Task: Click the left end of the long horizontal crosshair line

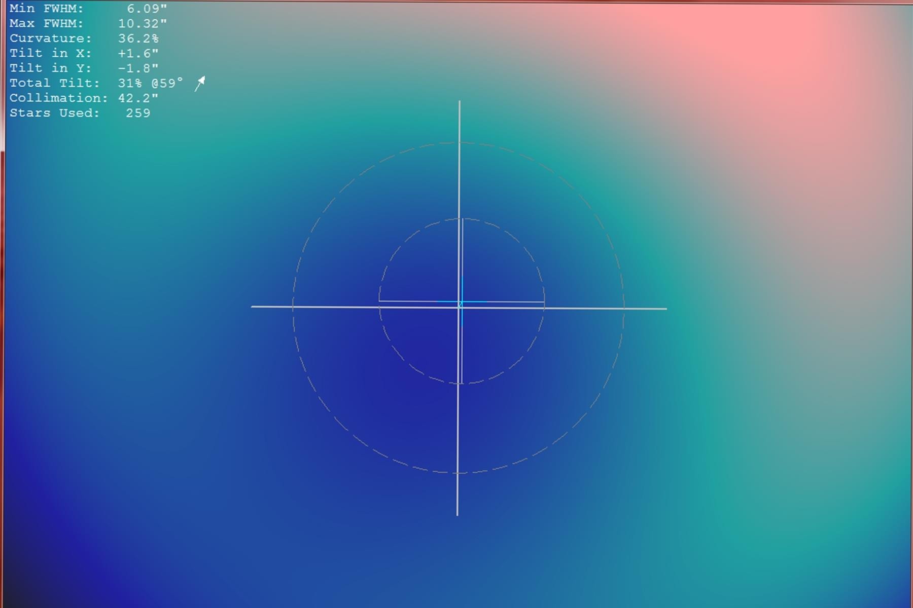Action: [253, 307]
